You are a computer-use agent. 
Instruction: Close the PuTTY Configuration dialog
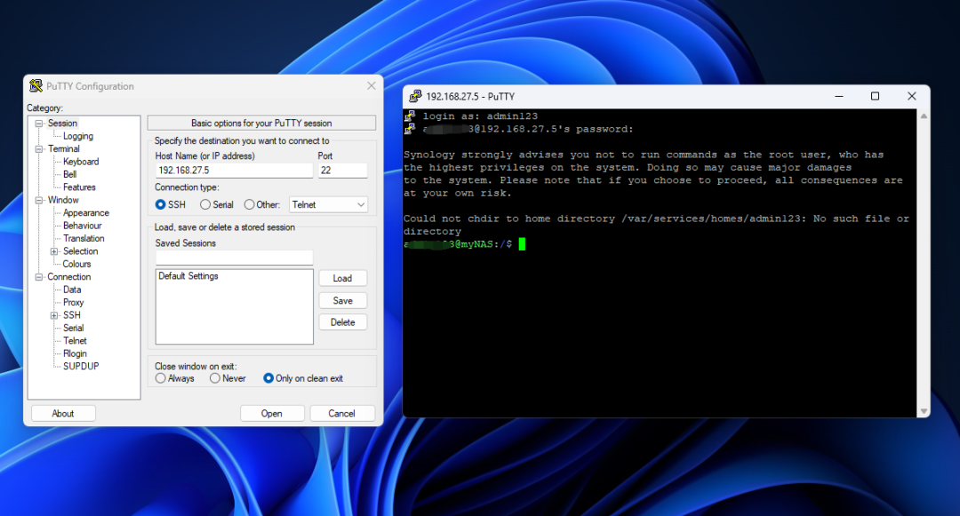[x=371, y=85]
